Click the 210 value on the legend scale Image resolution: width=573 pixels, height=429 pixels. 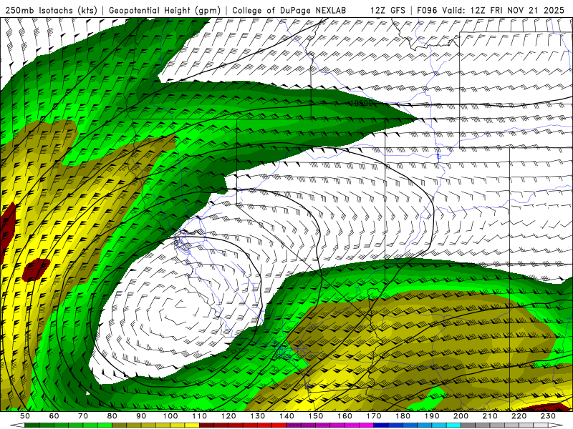490,416
